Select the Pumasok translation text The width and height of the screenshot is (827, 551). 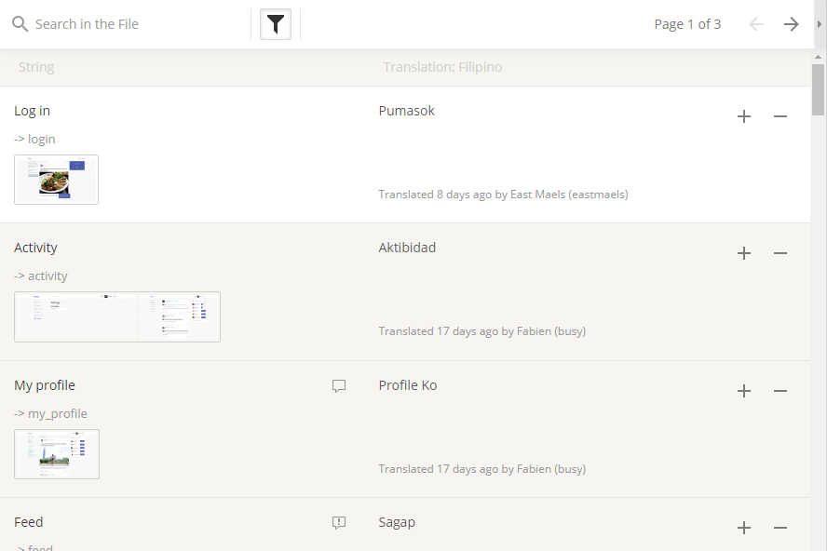point(407,111)
